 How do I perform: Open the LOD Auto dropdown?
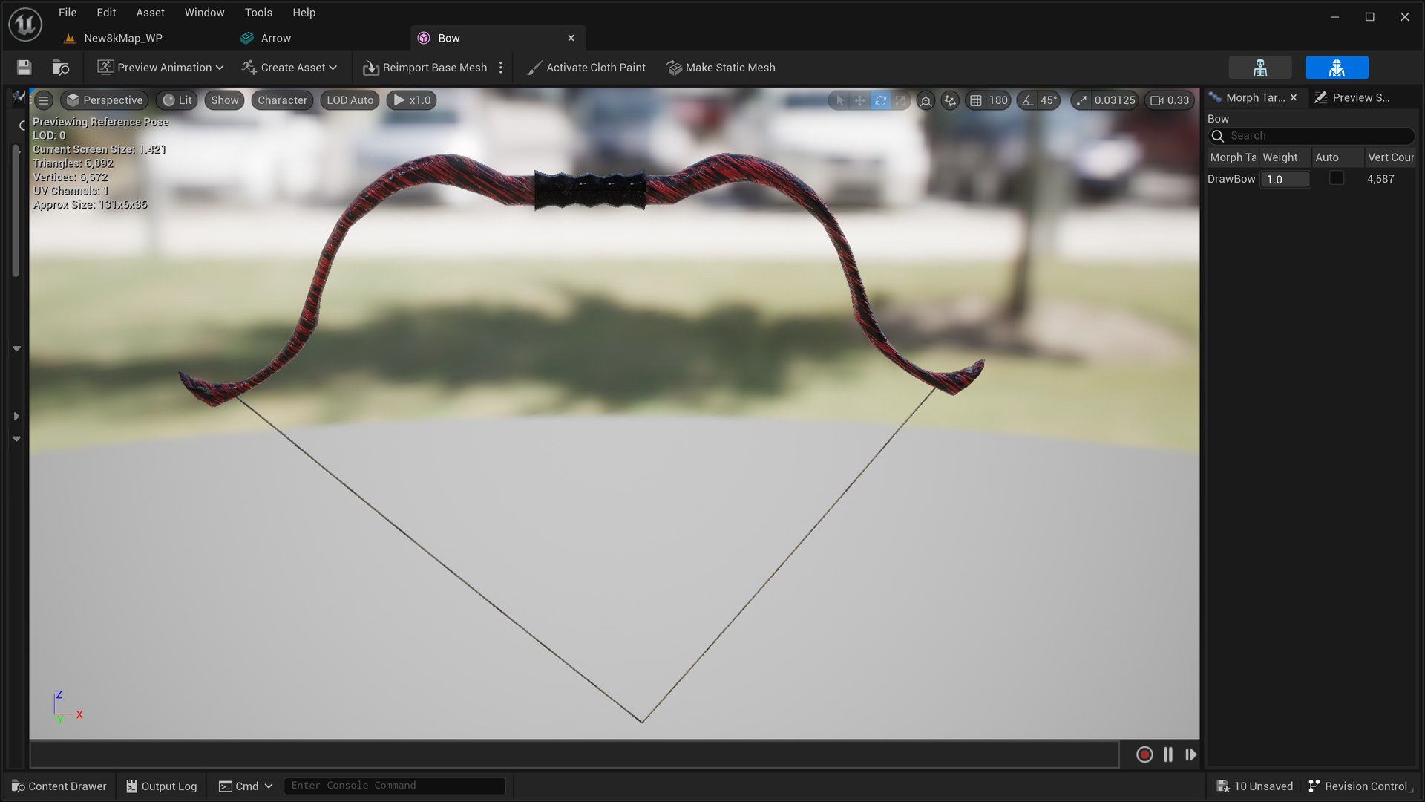[350, 100]
